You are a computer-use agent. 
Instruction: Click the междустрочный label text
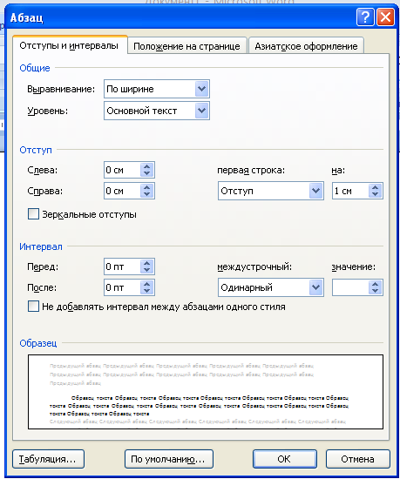click(254, 267)
